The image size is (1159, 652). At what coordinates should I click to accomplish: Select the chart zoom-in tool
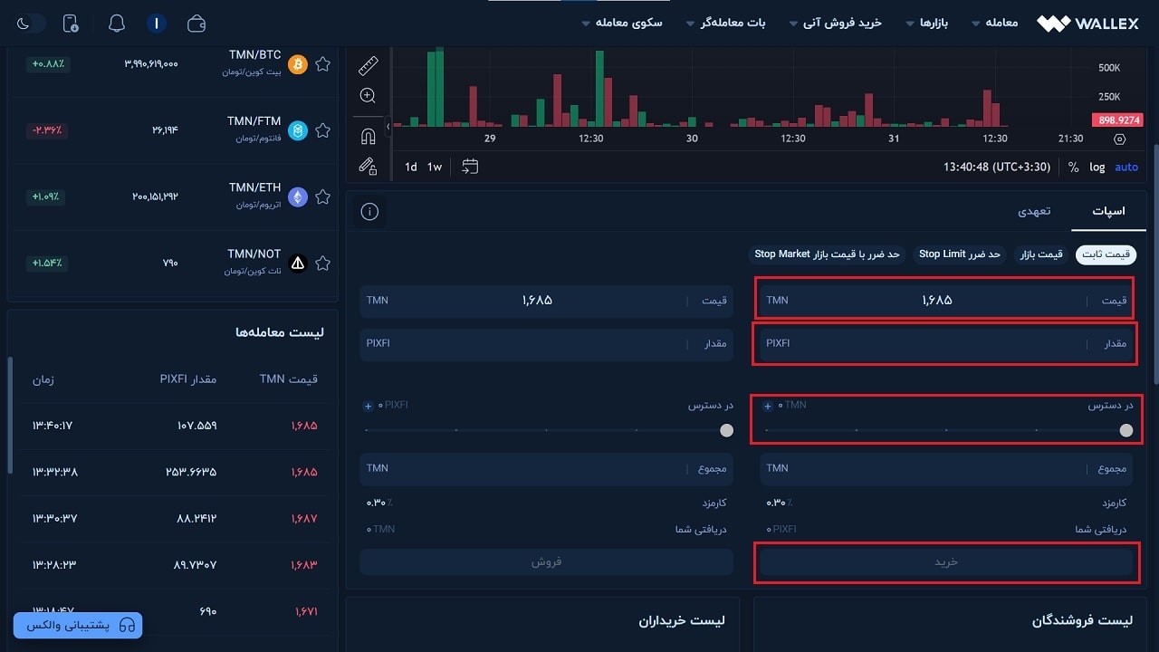(x=368, y=95)
